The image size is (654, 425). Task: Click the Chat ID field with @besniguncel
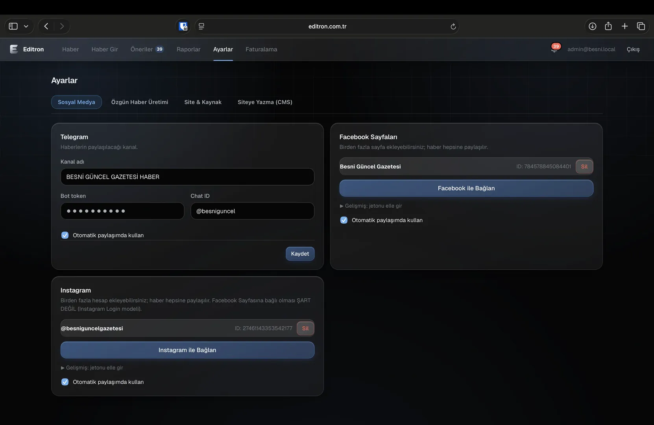pos(253,211)
